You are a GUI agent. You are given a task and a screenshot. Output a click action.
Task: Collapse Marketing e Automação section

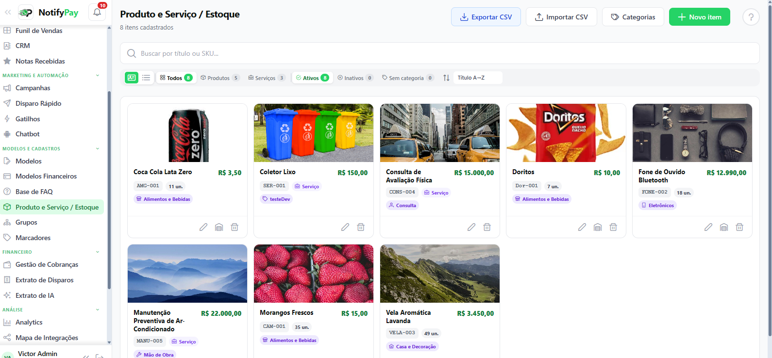tap(98, 76)
